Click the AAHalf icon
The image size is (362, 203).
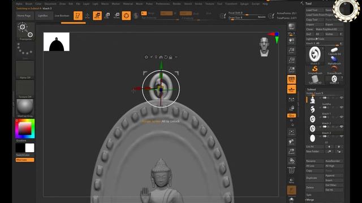click(x=292, y=70)
